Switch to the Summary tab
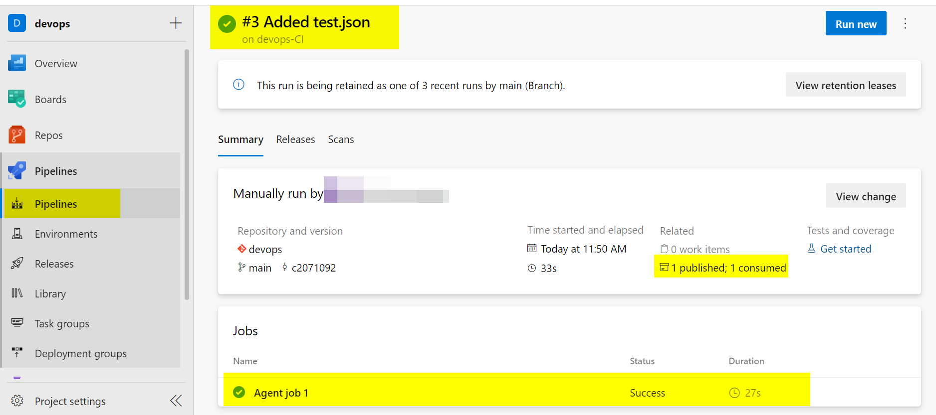This screenshot has width=936, height=415. click(x=240, y=139)
